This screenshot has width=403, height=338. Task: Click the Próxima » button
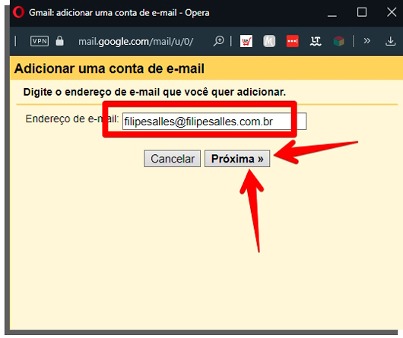[237, 159]
